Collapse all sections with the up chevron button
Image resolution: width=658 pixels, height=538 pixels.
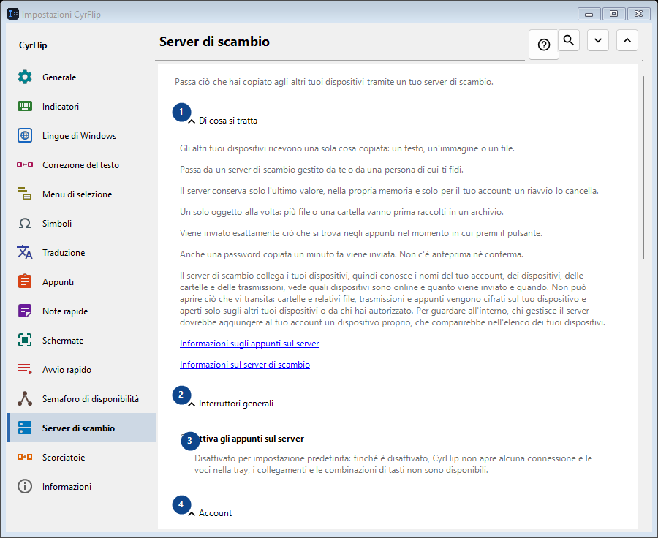[x=627, y=40]
